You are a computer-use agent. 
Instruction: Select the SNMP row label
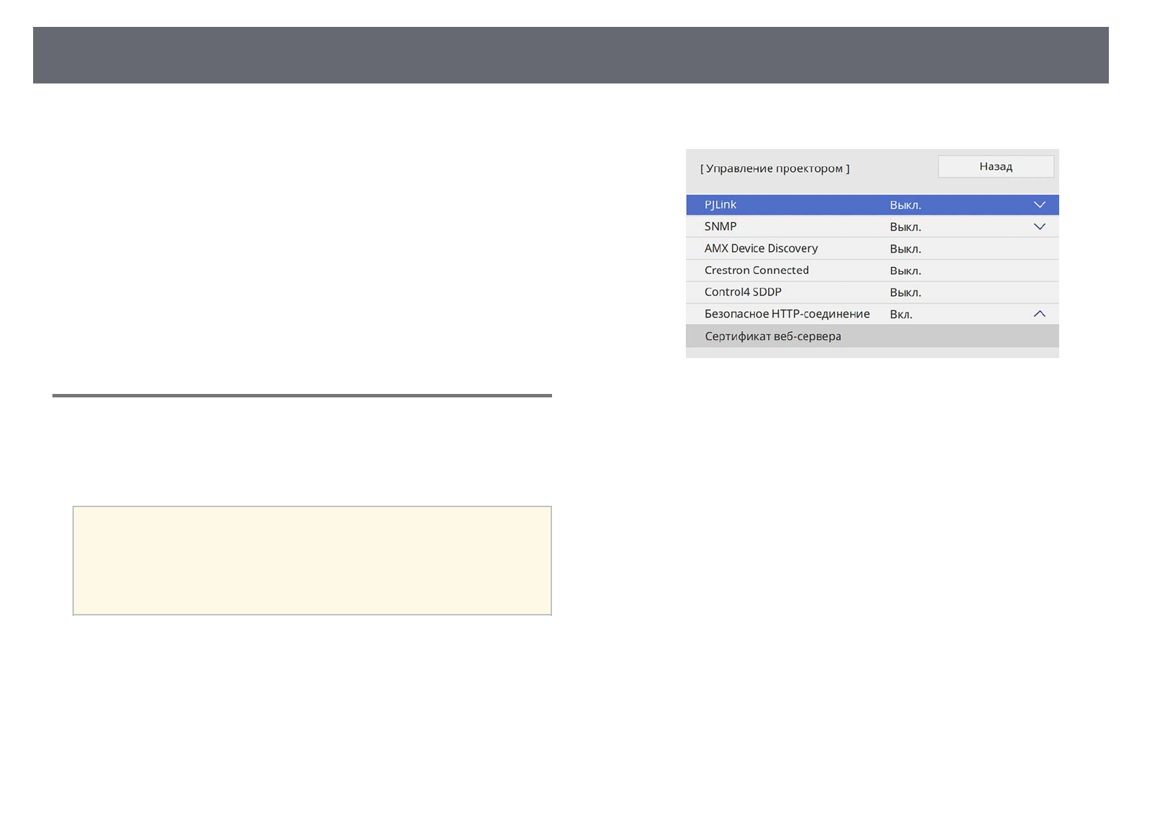coord(720,226)
